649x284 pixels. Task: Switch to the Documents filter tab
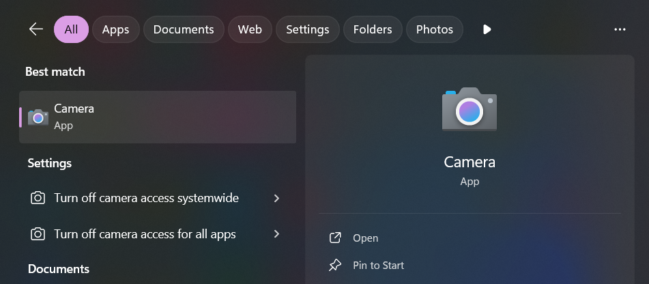pyautogui.click(x=184, y=29)
